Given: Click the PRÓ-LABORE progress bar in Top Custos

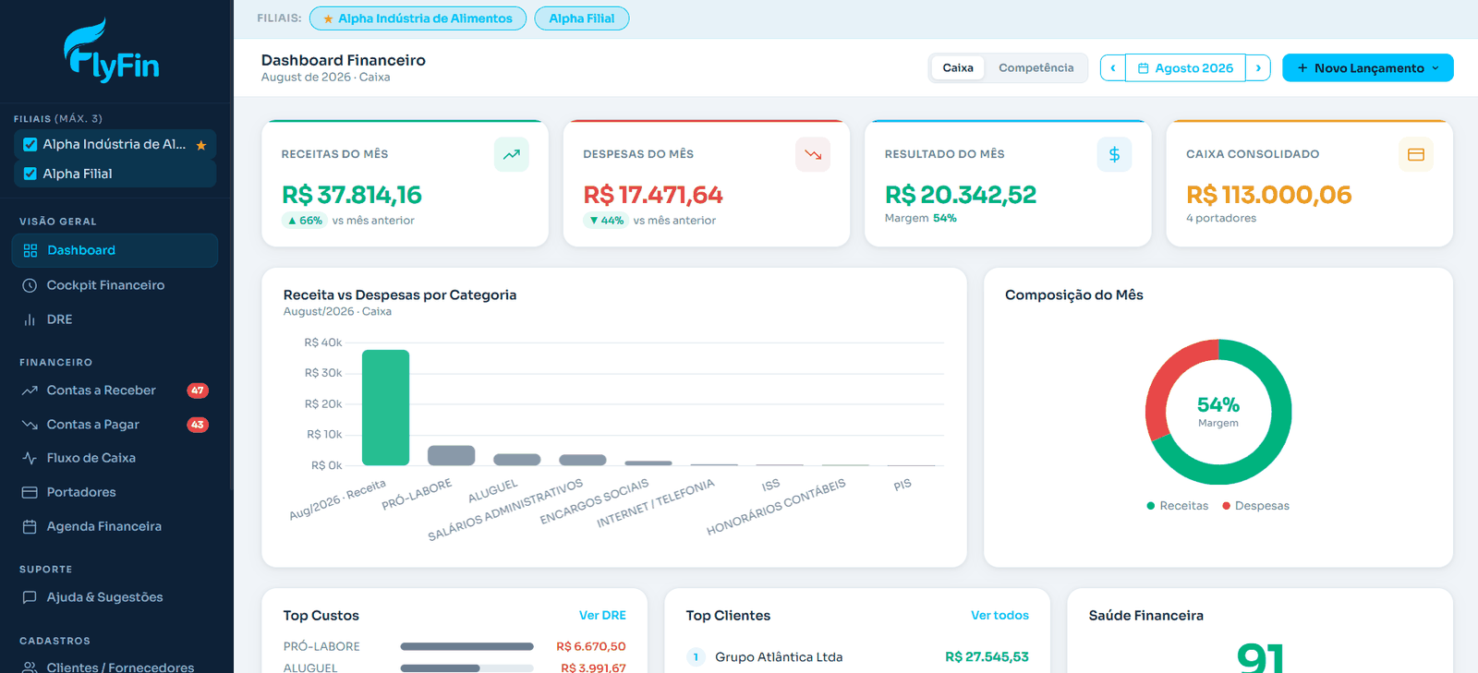Looking at the screenshot, I should point(466,646).
